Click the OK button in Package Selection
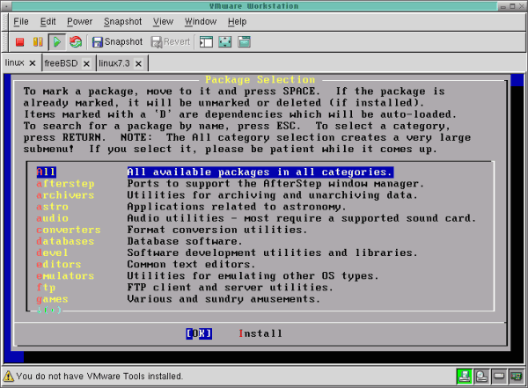This screenshot has width=528, height=388. click(199, 333)
